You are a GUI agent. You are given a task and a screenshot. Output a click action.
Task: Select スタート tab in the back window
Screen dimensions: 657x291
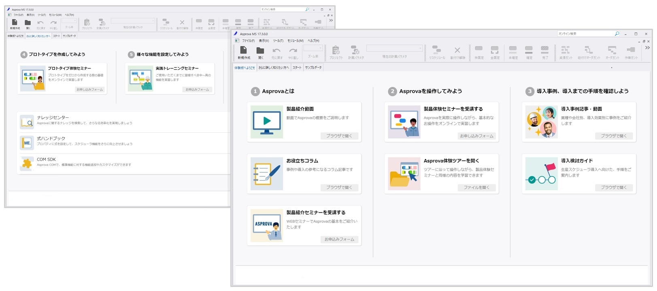pyautogui.click(x=56, y=36)
